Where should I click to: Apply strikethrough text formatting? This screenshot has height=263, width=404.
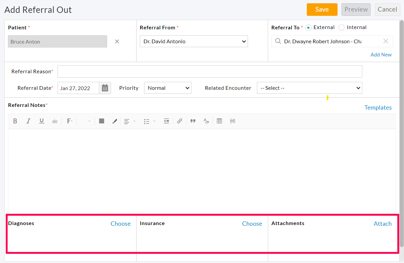coord(55,121)
